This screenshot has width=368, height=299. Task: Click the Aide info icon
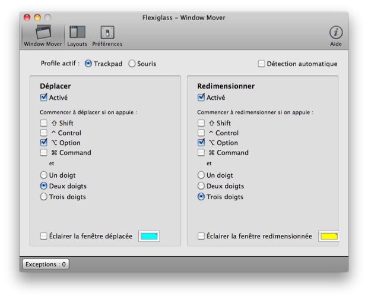336,33
